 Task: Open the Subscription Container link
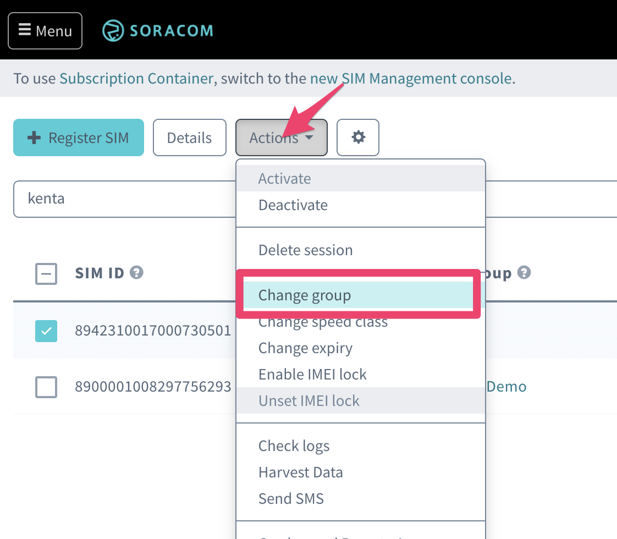coord(136,79)
